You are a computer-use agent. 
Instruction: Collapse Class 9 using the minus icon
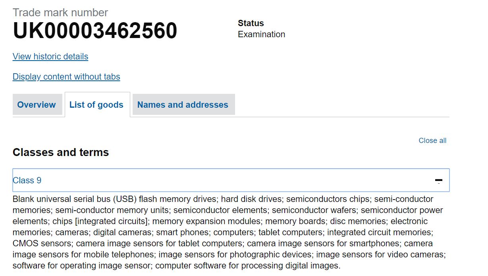pos(438,181)
